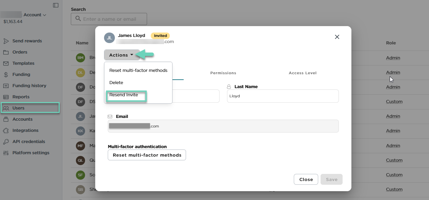Open Send rewards from sidebar icon
429x200 pixels.
pyautogui.click(x=6, y=41)
